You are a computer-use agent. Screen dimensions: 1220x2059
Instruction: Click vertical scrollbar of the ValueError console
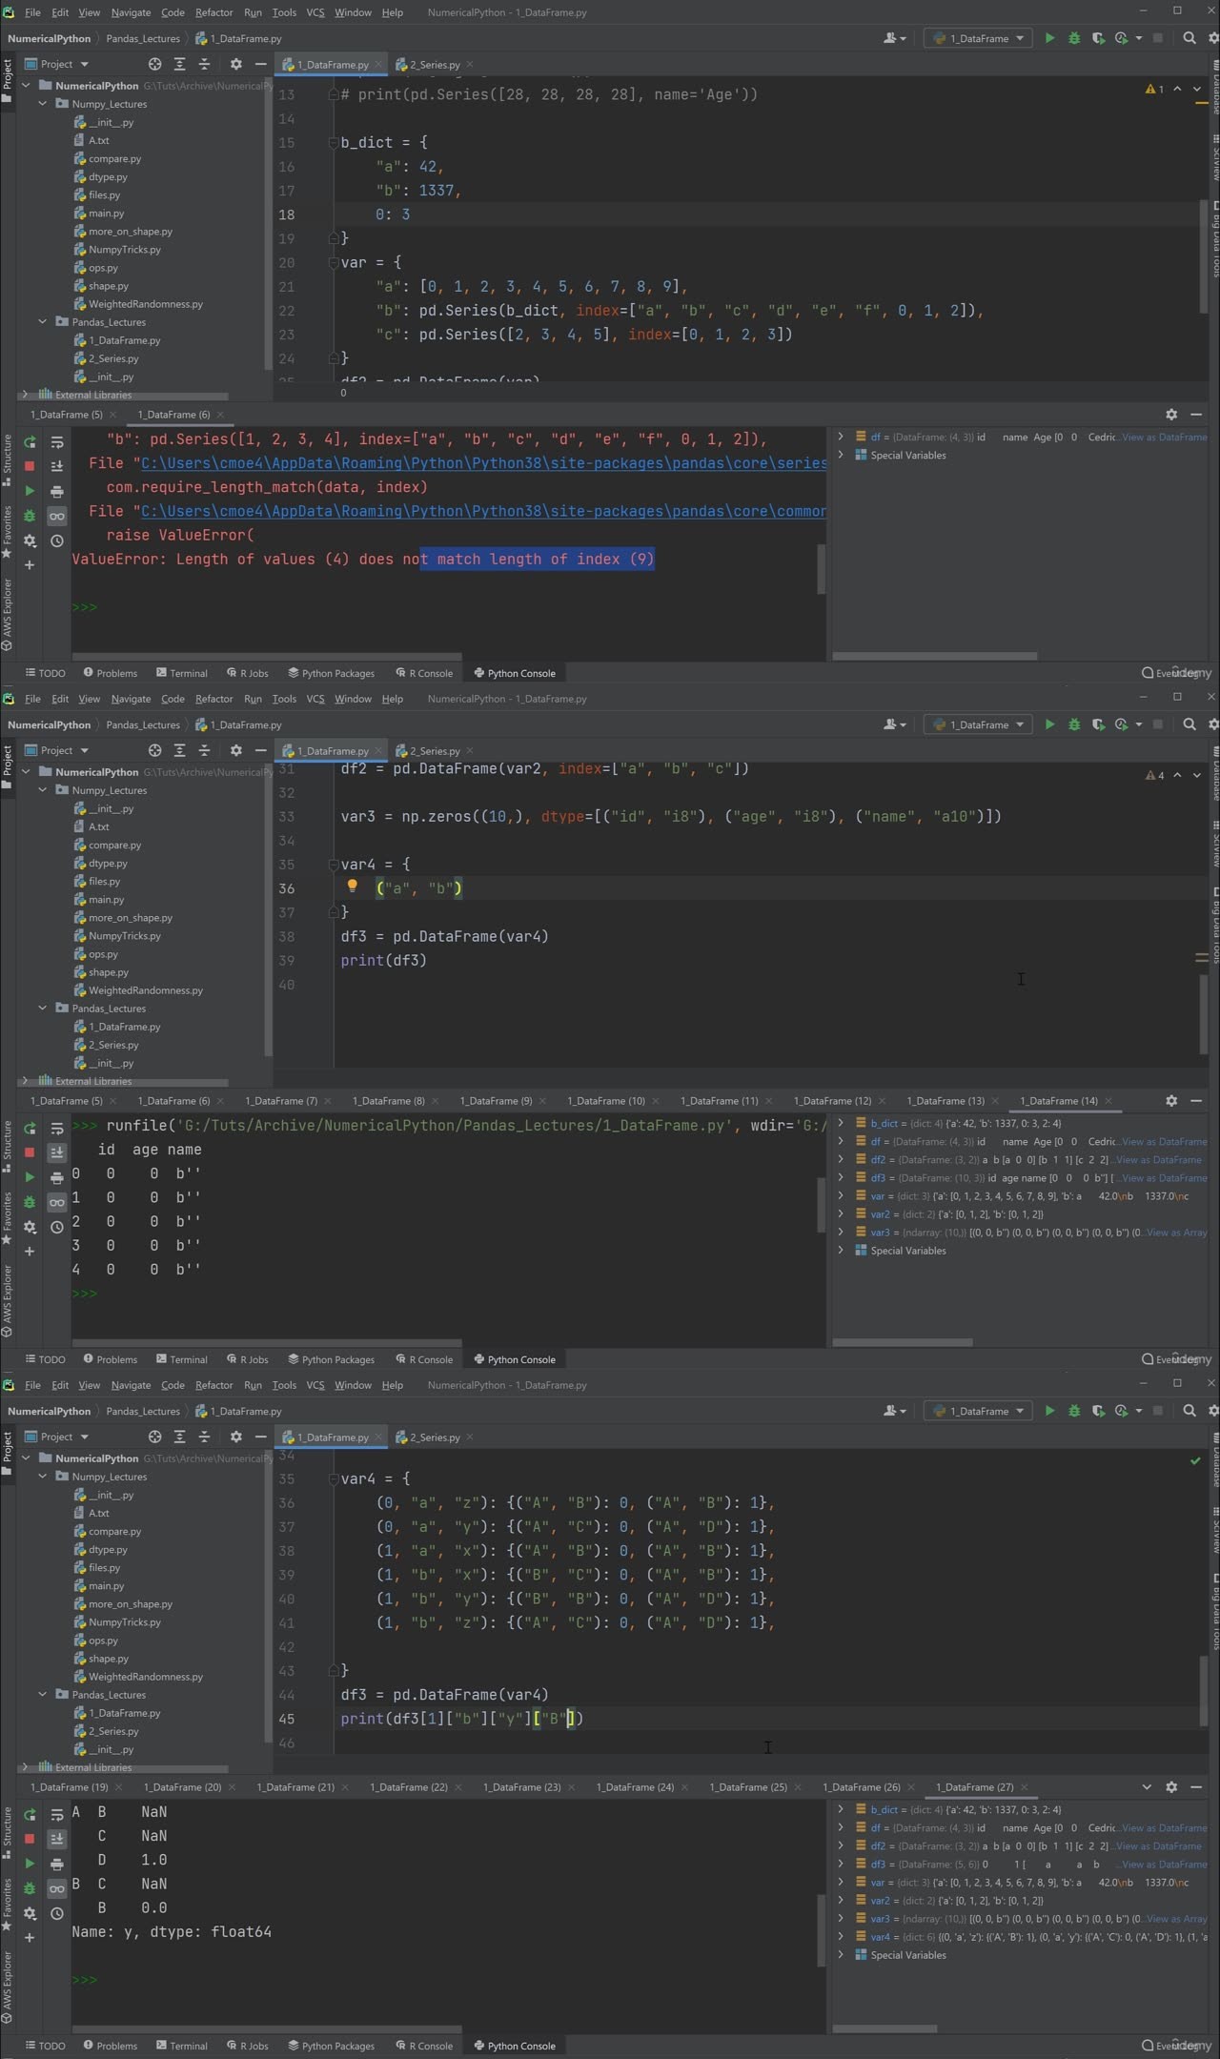point(821,568)
